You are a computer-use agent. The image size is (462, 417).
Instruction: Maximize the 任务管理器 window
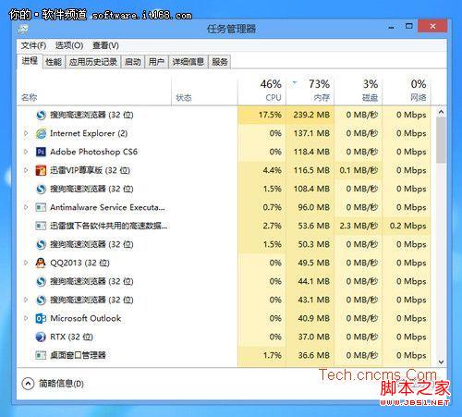[409, 27]
